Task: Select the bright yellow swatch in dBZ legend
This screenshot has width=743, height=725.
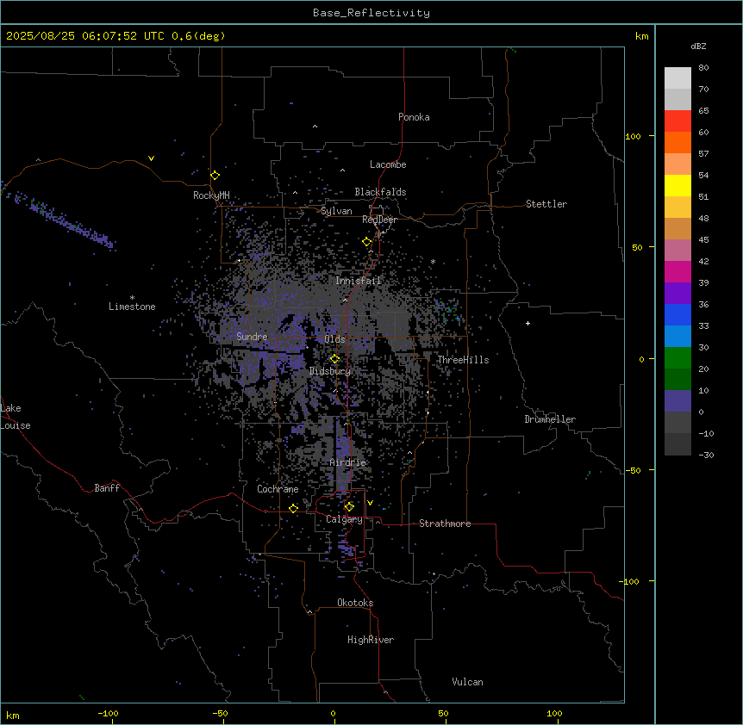Action: pyautogui.click(x=677, y=185)
